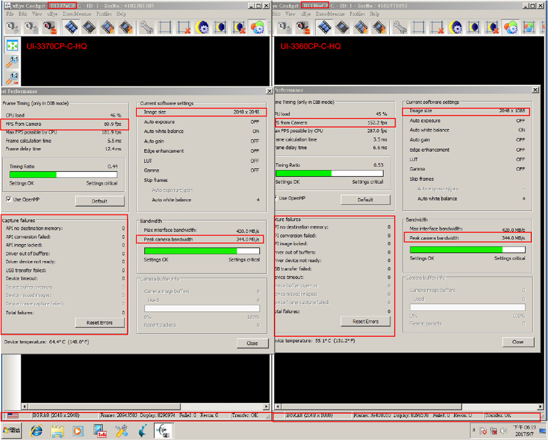548x440 pixels.
Task: Click the left dialog's camera bandwidth bar
Action: [x=202, y=251]
